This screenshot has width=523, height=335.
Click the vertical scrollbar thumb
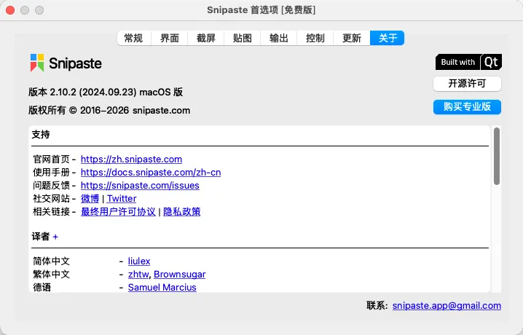[497, 156]
